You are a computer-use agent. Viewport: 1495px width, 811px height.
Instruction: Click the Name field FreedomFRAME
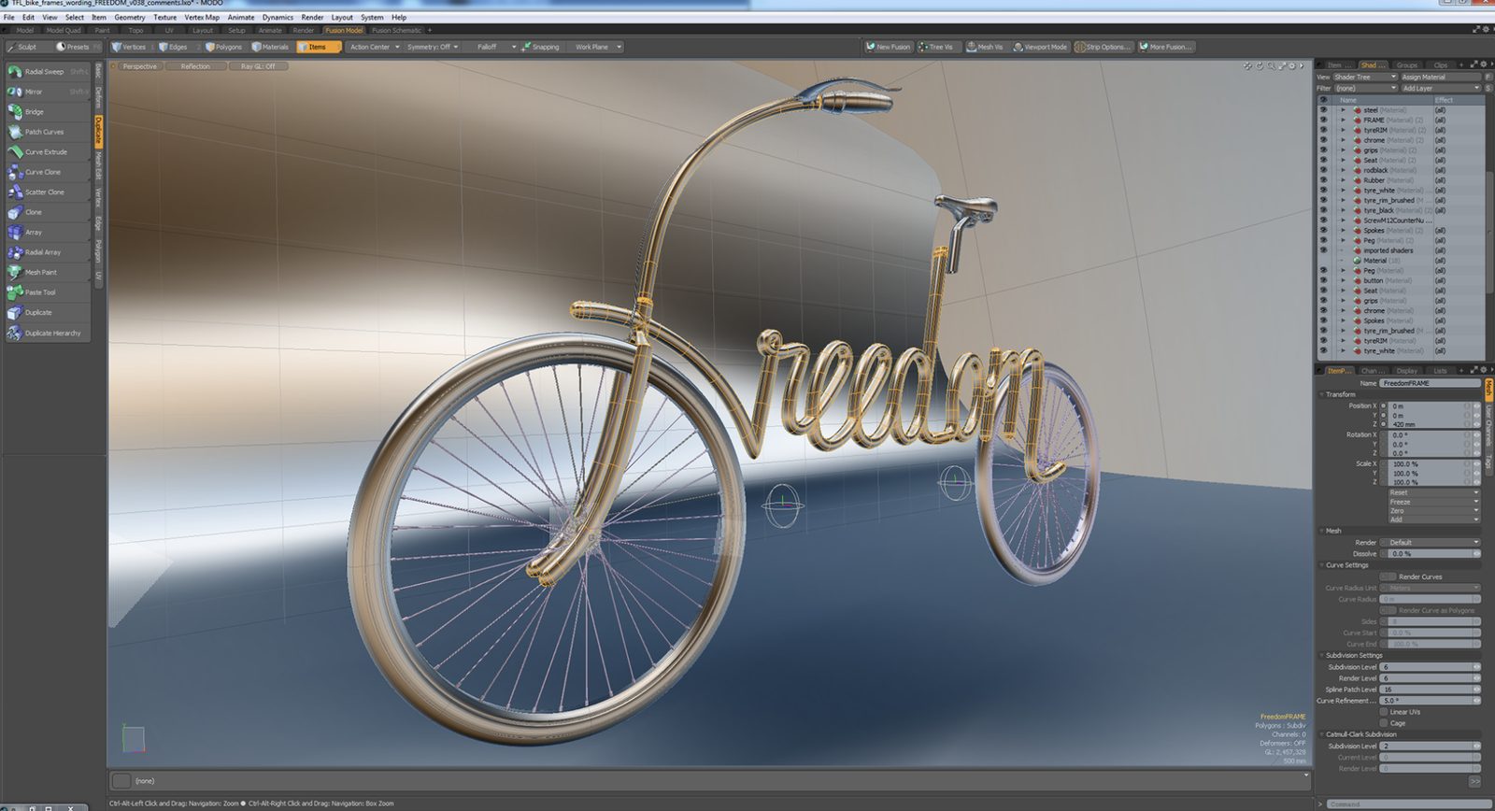point(1430,383)
